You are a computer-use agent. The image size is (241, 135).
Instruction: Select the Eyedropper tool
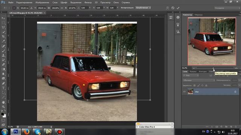click(3, 41)
